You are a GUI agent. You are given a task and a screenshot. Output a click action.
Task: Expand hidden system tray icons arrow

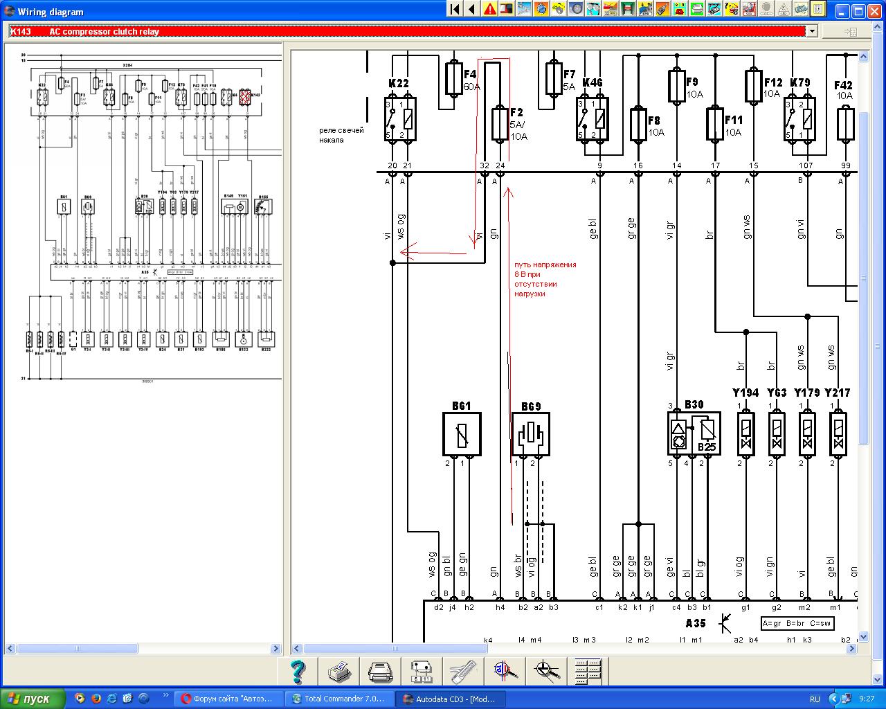[835, 699]
